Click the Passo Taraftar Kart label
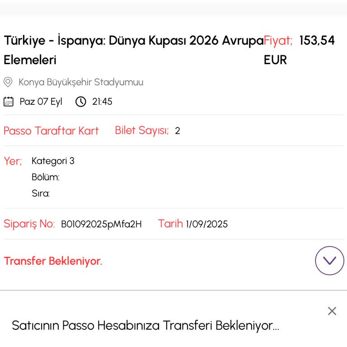 pos(51,131)
